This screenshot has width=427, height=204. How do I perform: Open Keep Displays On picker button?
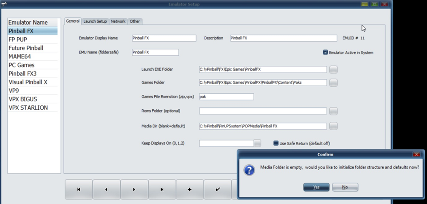pyautogui.click(x=257, y=143)
